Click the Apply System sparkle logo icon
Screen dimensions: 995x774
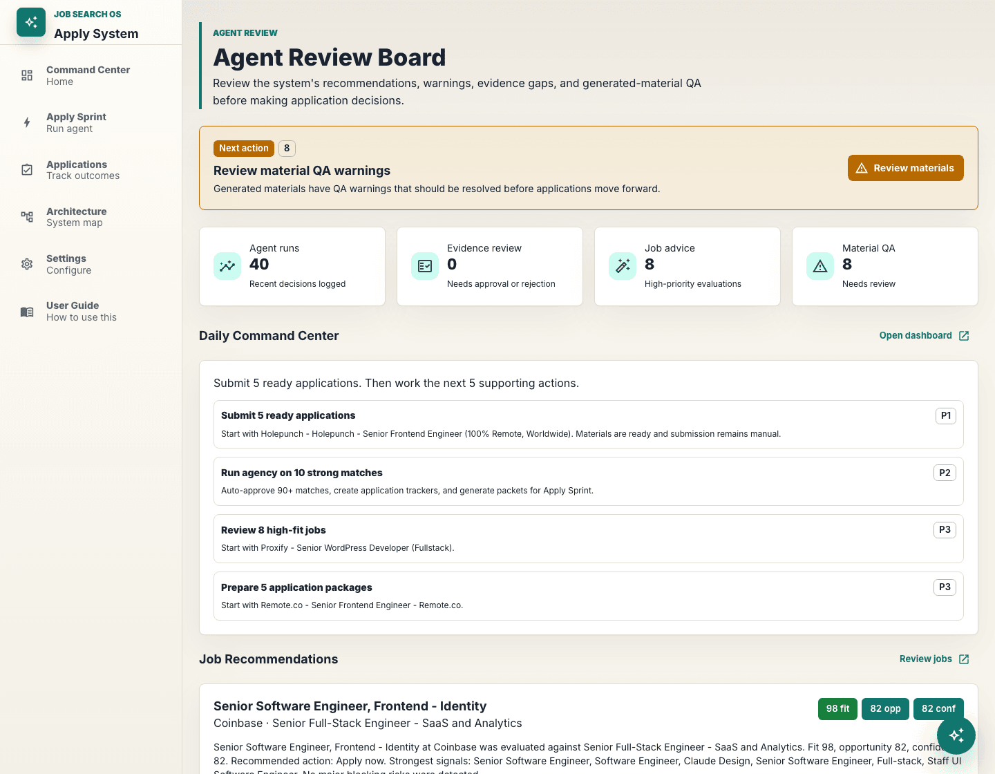(31, 23)
